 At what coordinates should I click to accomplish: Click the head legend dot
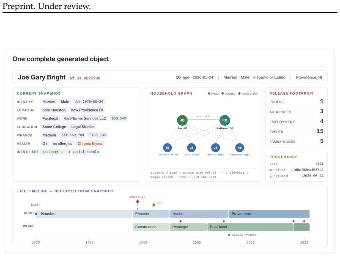click(x=209, y=93)
